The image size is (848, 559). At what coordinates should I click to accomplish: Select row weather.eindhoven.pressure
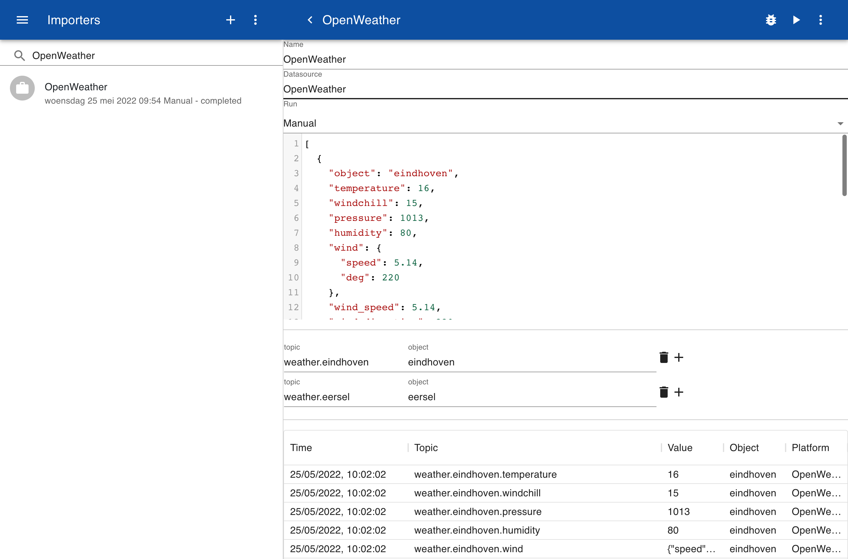[565, 512]
